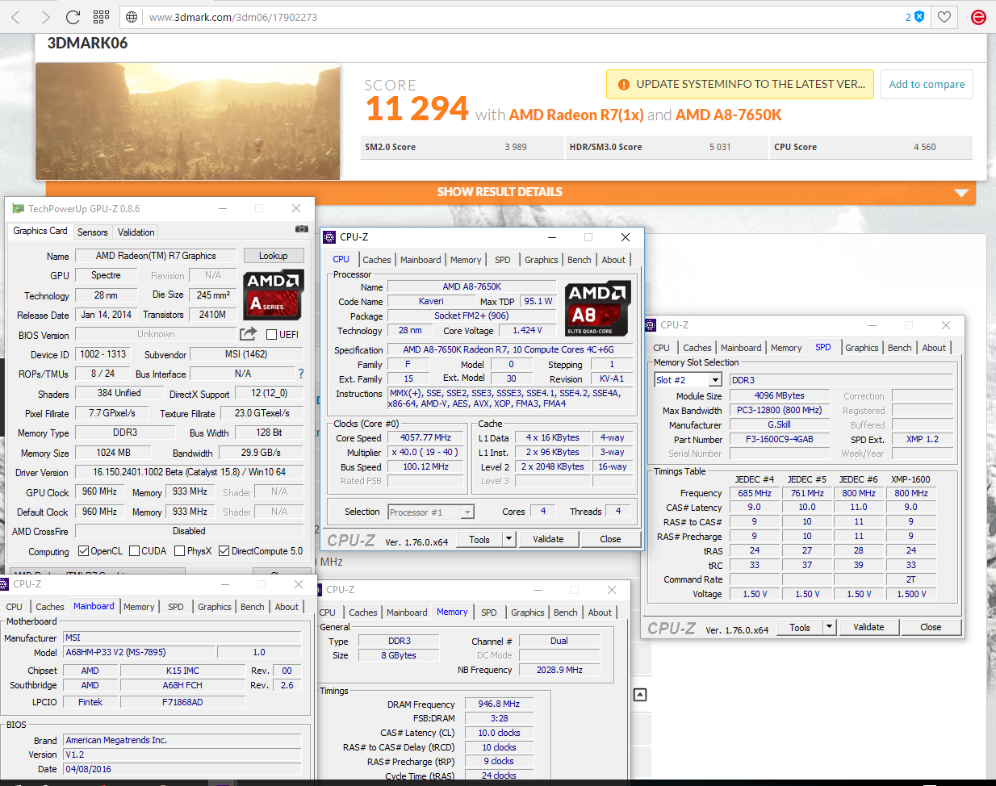
Task: Click the Driver Version field in GPU-Z
Action: 189,472
